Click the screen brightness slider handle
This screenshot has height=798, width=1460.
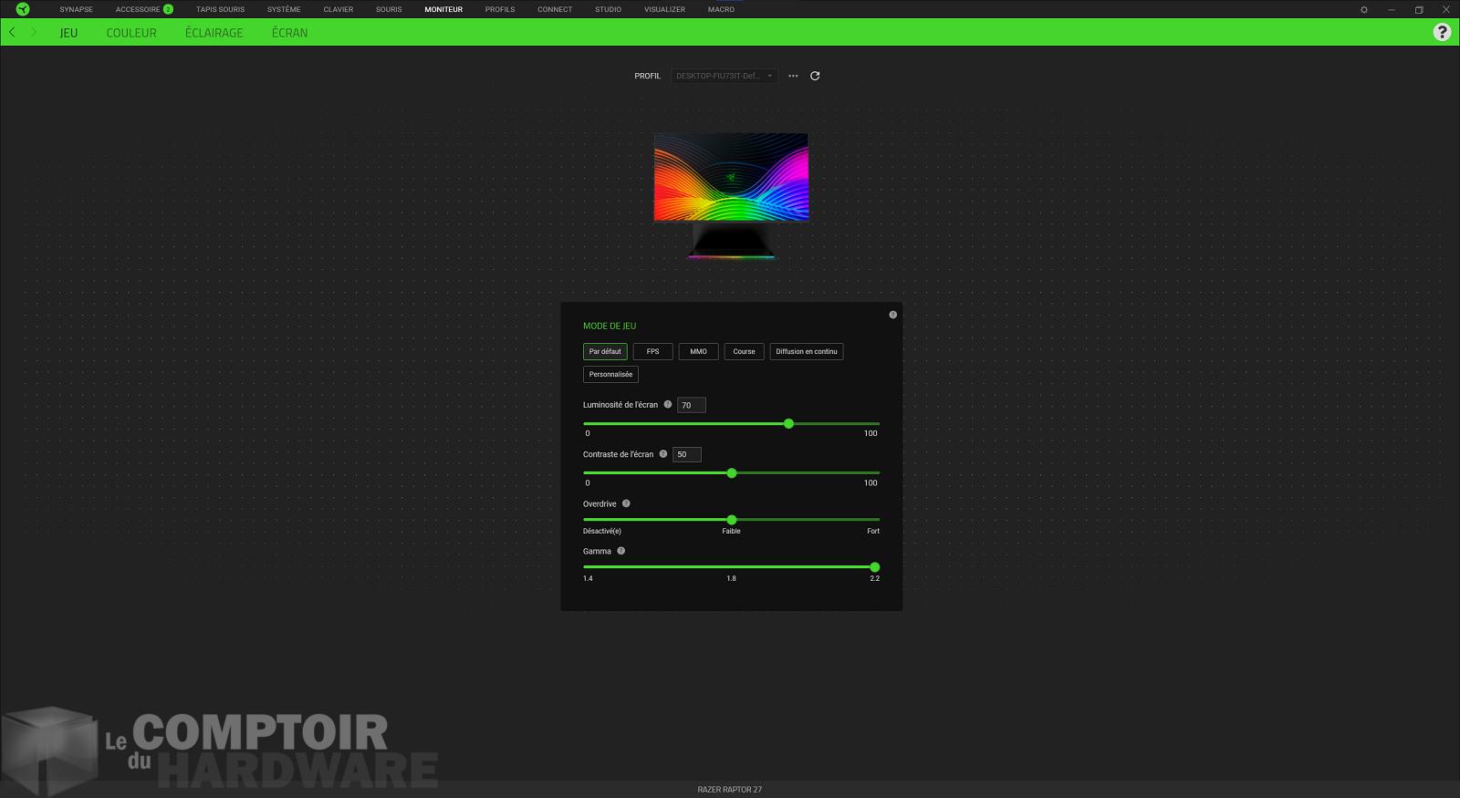(x=788, y=423)
